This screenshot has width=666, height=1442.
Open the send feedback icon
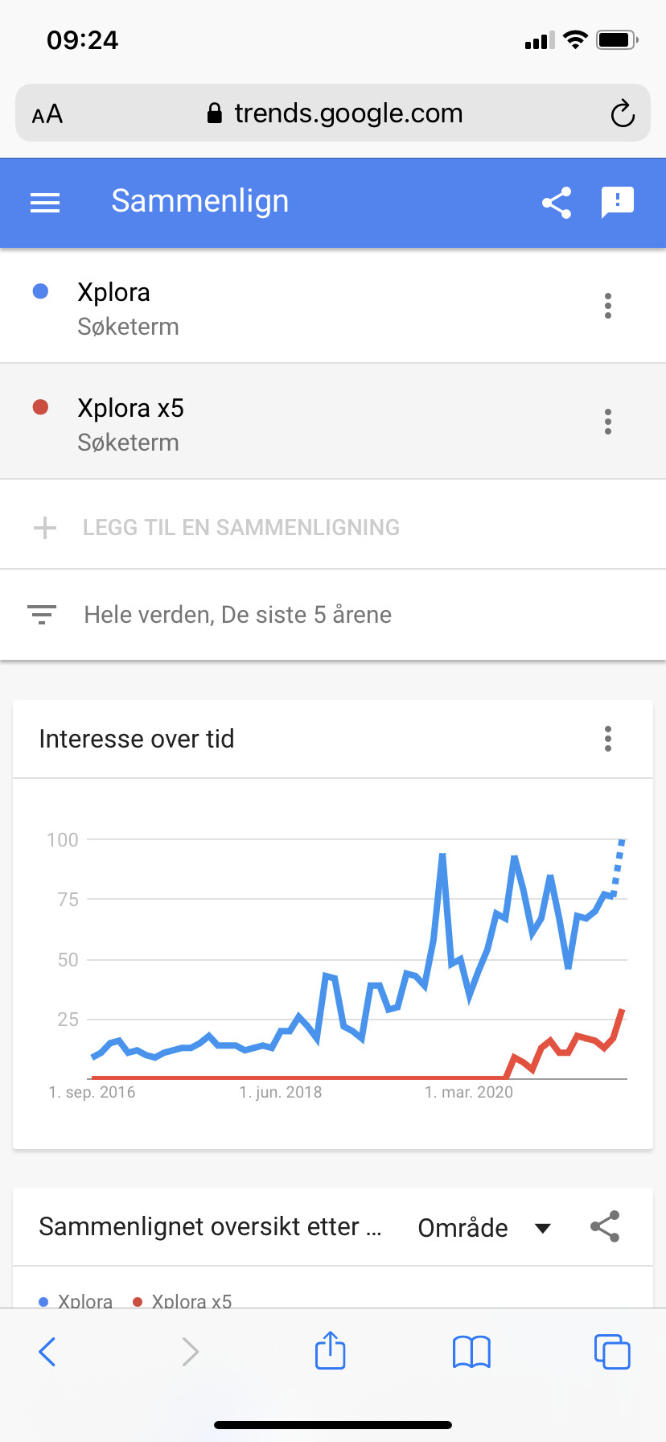coord(618,202)
